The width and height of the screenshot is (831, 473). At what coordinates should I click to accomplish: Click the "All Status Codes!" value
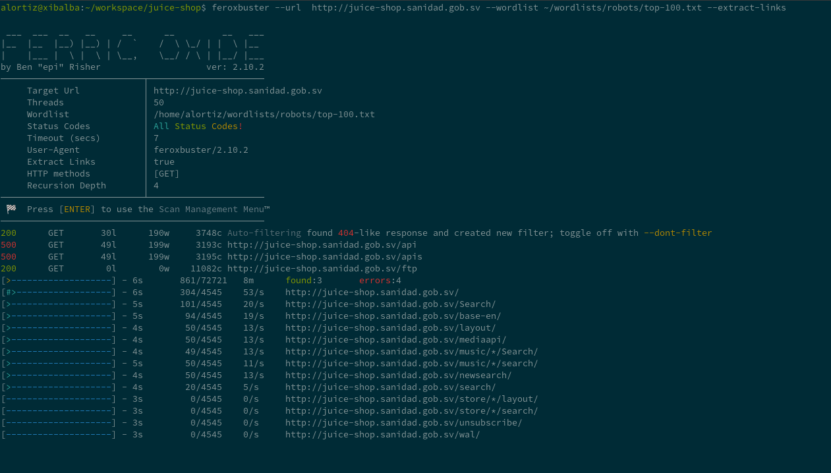[198, 126]
